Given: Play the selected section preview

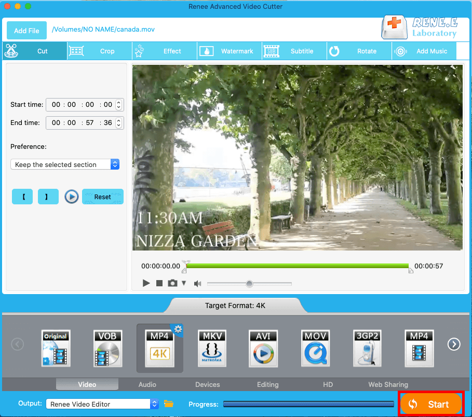Looking at the screenshot, I should point(71,197).
